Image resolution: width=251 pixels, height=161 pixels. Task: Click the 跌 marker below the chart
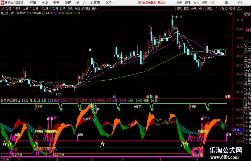click(x=151, y=97)
